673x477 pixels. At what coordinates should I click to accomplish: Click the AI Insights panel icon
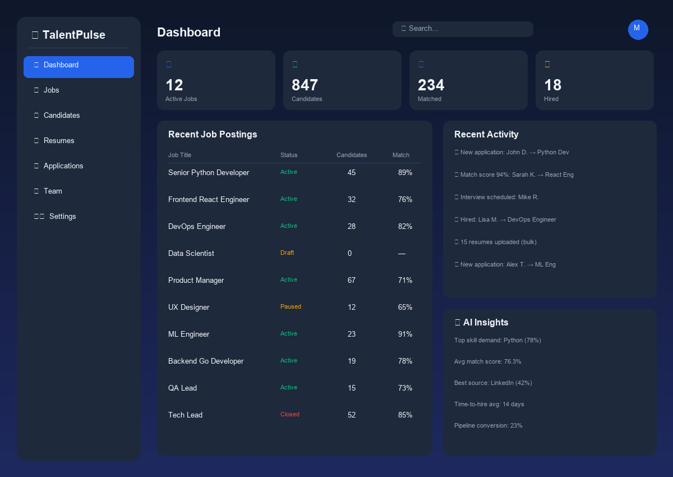(458, 322)
